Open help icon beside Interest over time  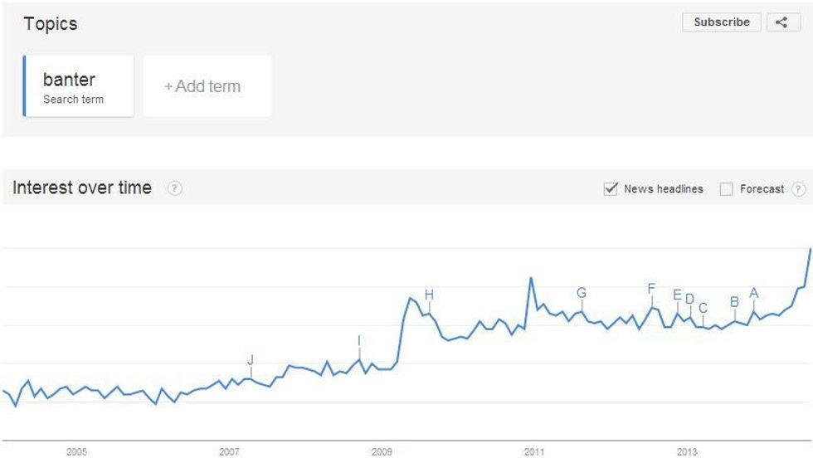pos(174,188)
